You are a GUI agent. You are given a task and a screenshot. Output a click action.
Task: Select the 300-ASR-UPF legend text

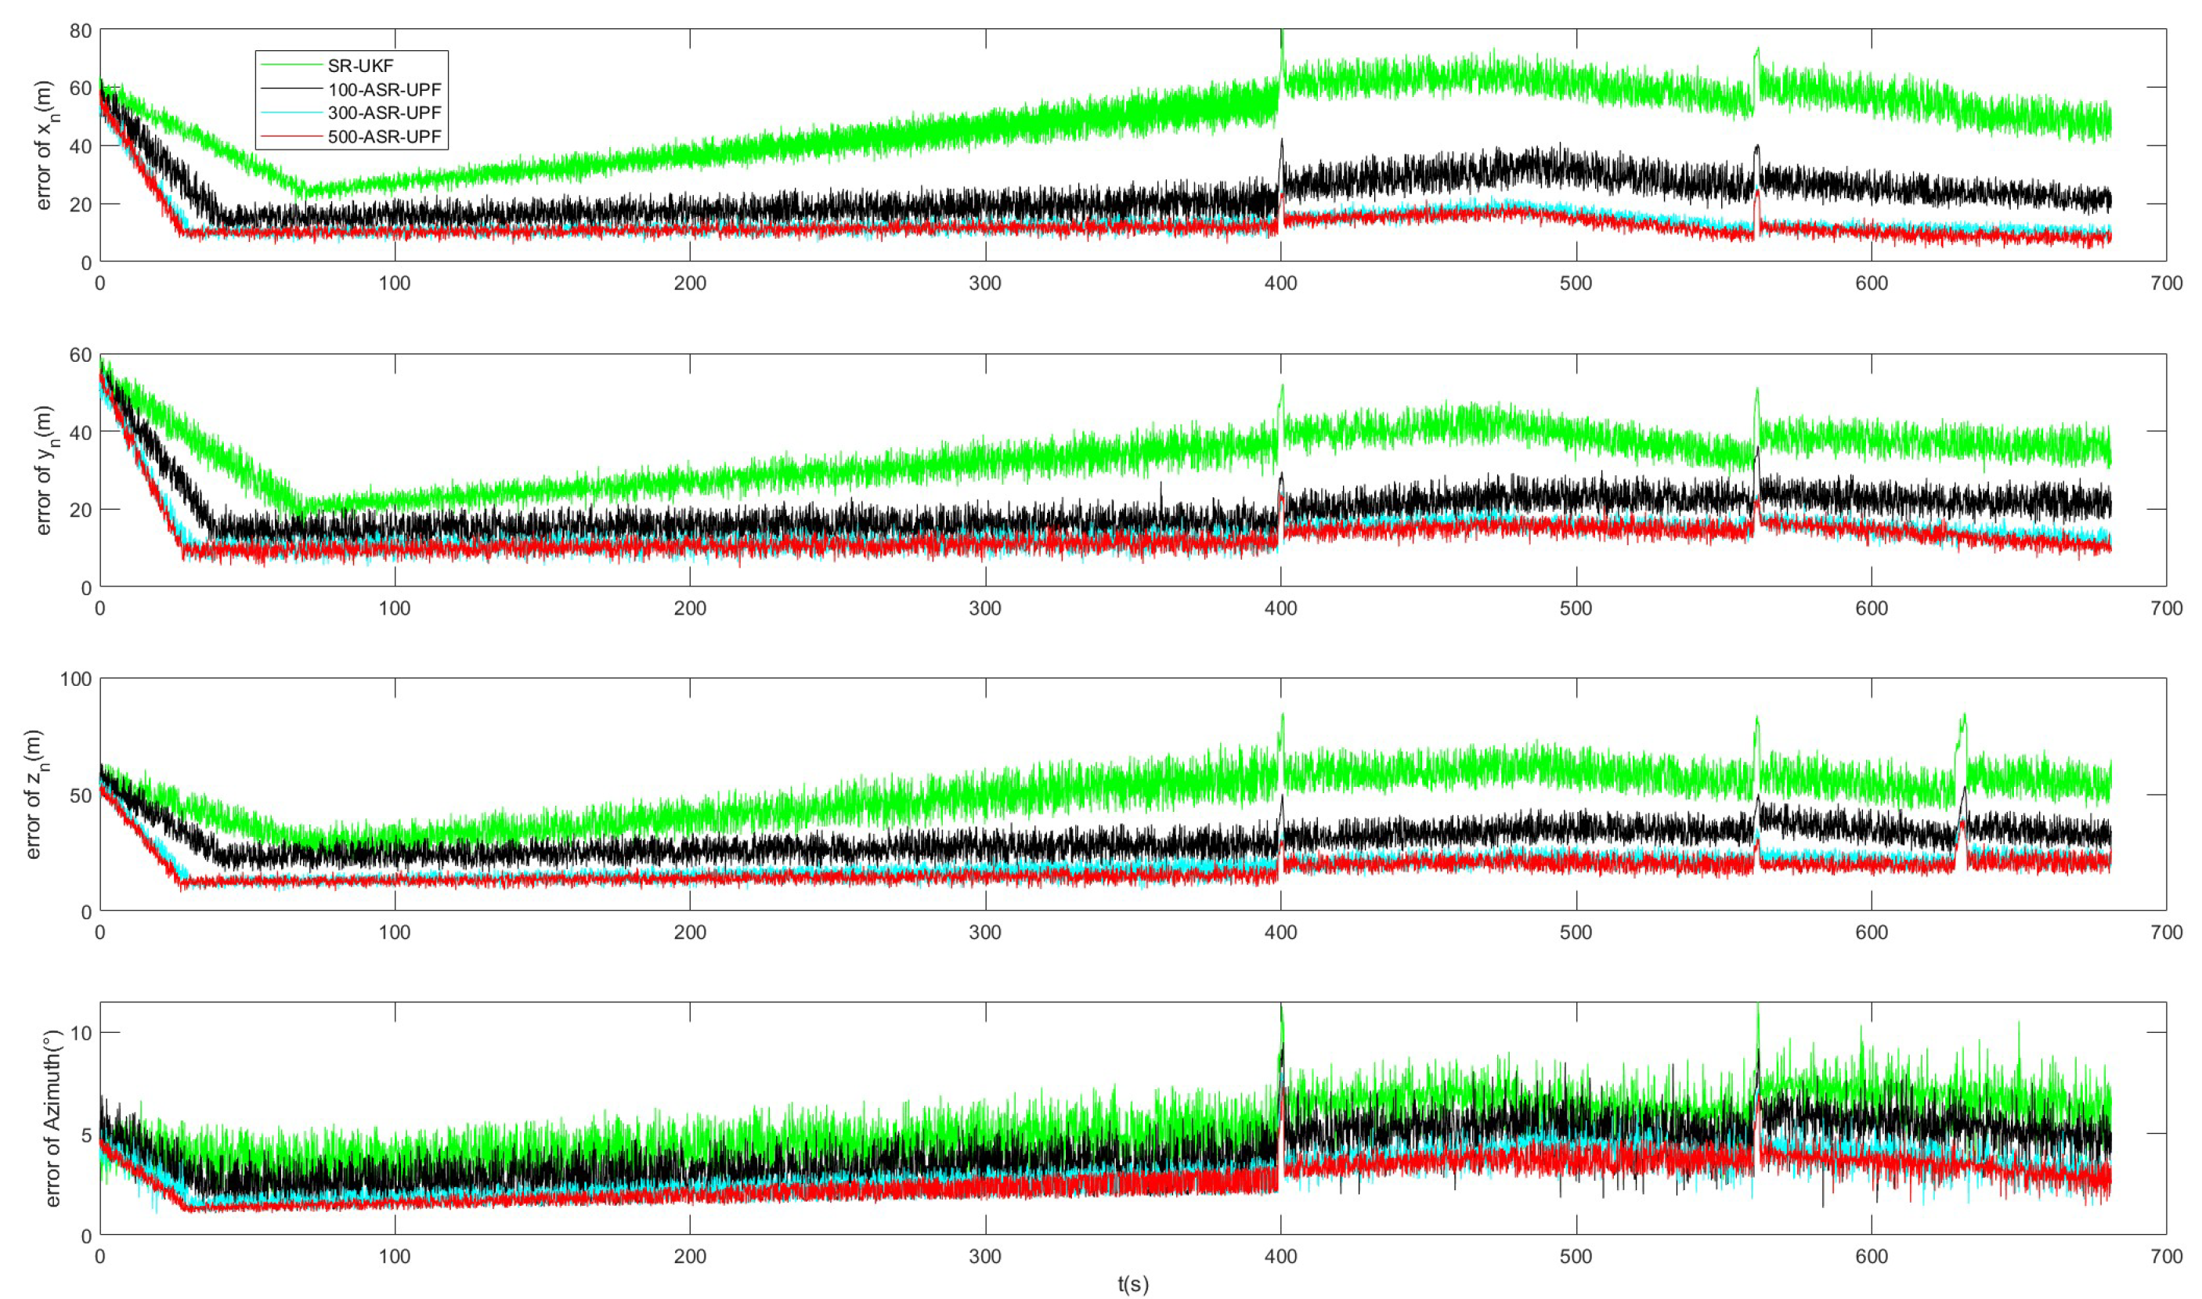point(384,113)
